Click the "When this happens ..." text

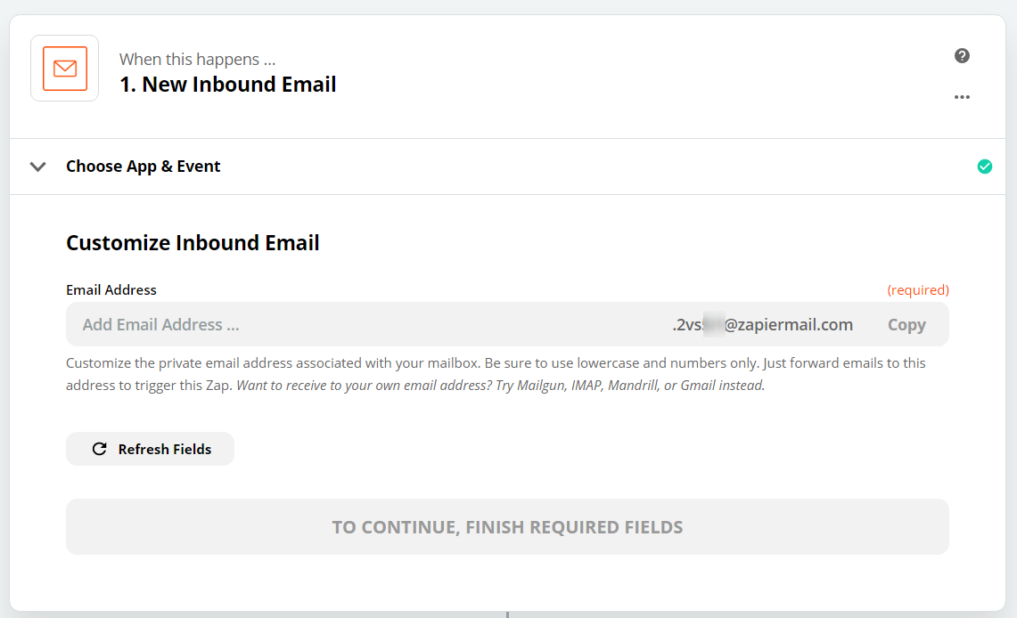click(x=197, y=59)
